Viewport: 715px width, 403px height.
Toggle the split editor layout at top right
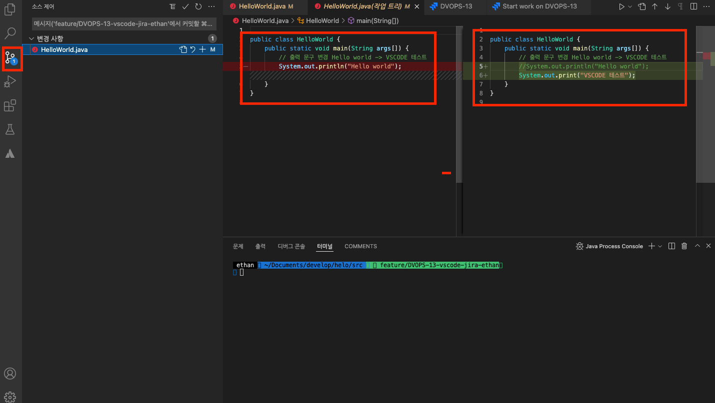point(693,6)
